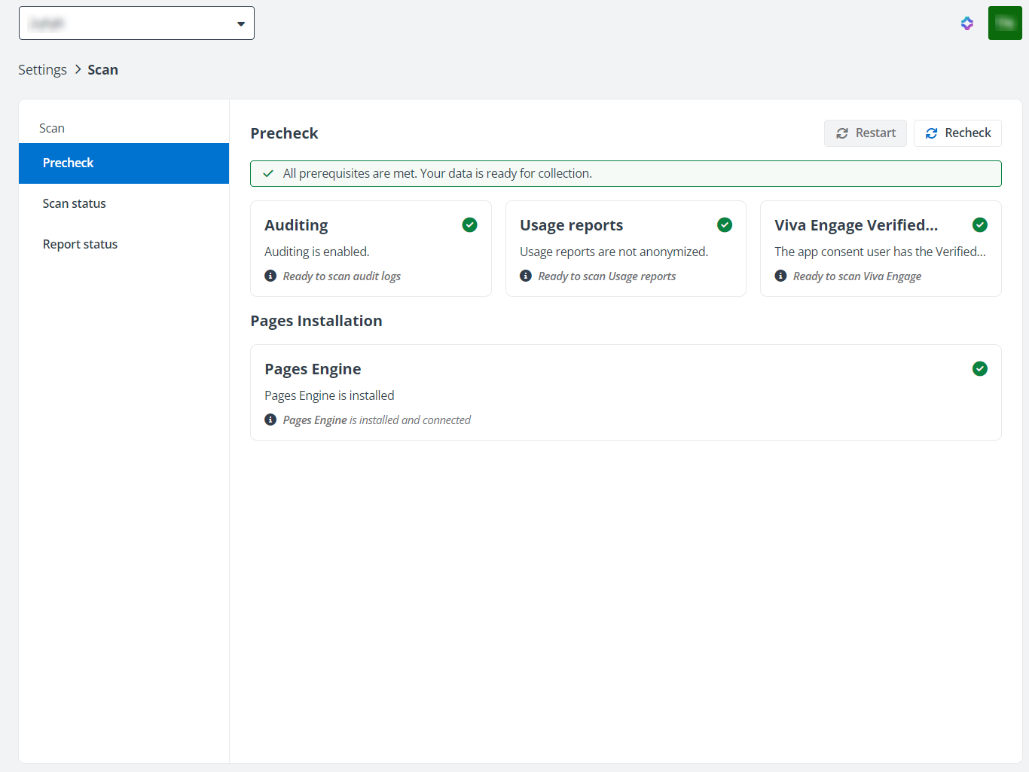The image size is (1029, 772).
Task: Click the colorful diamond icon in the top bar
Action: (966, 23)
